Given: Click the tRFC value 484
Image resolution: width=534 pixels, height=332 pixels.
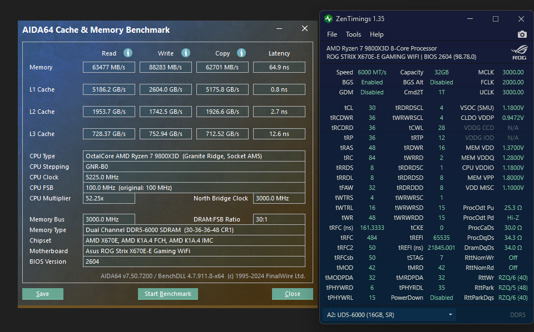Looking at the screenshot, I should [x=372, y=238].
